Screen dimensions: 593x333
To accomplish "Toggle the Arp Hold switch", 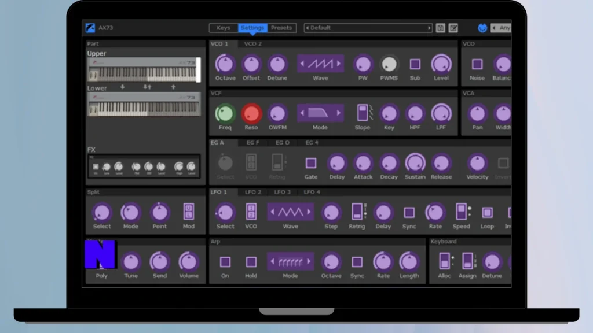I will tap(251, 262).
